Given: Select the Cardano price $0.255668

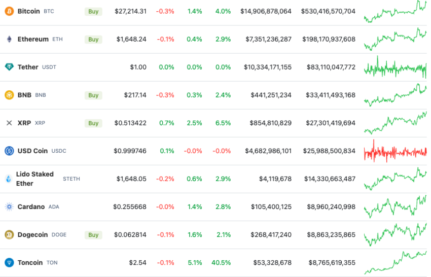Looking at the screenshot, I should point(130,207).
